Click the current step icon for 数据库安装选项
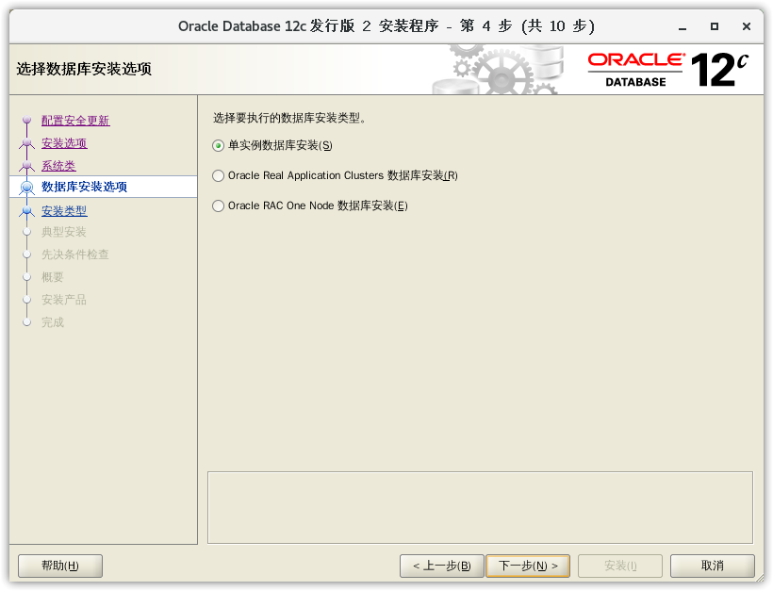Screen dimensions: 773x591 26,188
